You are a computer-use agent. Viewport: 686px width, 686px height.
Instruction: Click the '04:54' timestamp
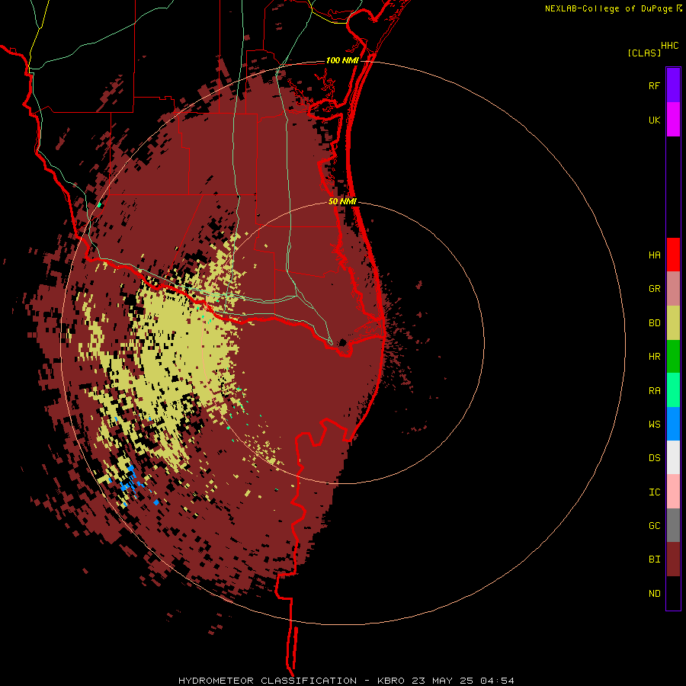click(497, 681)
